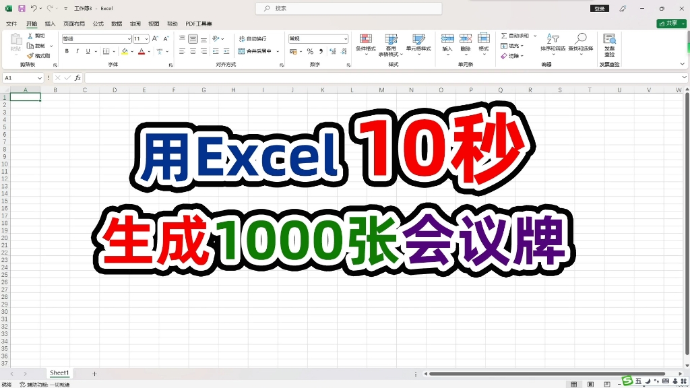Image resolution: width=690 pixels, height=388 pixels.
Task: Toggle underline formatting
Action: [87, 51]
